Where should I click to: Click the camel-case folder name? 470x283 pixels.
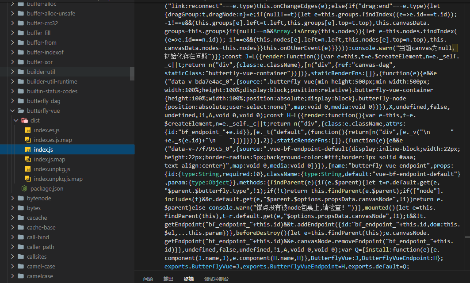point(41,267)
